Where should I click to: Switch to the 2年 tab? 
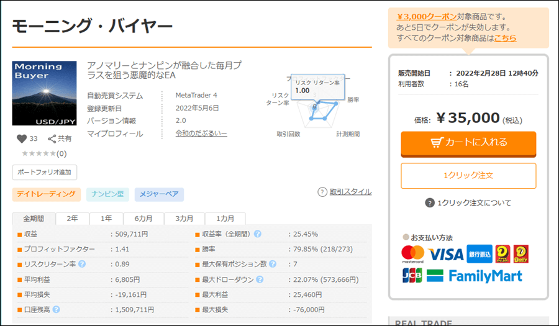coord(73,219)
